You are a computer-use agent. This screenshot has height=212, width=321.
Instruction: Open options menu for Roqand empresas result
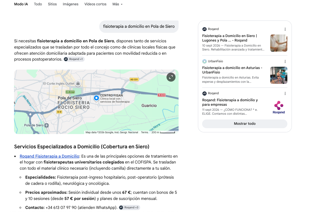285,93
